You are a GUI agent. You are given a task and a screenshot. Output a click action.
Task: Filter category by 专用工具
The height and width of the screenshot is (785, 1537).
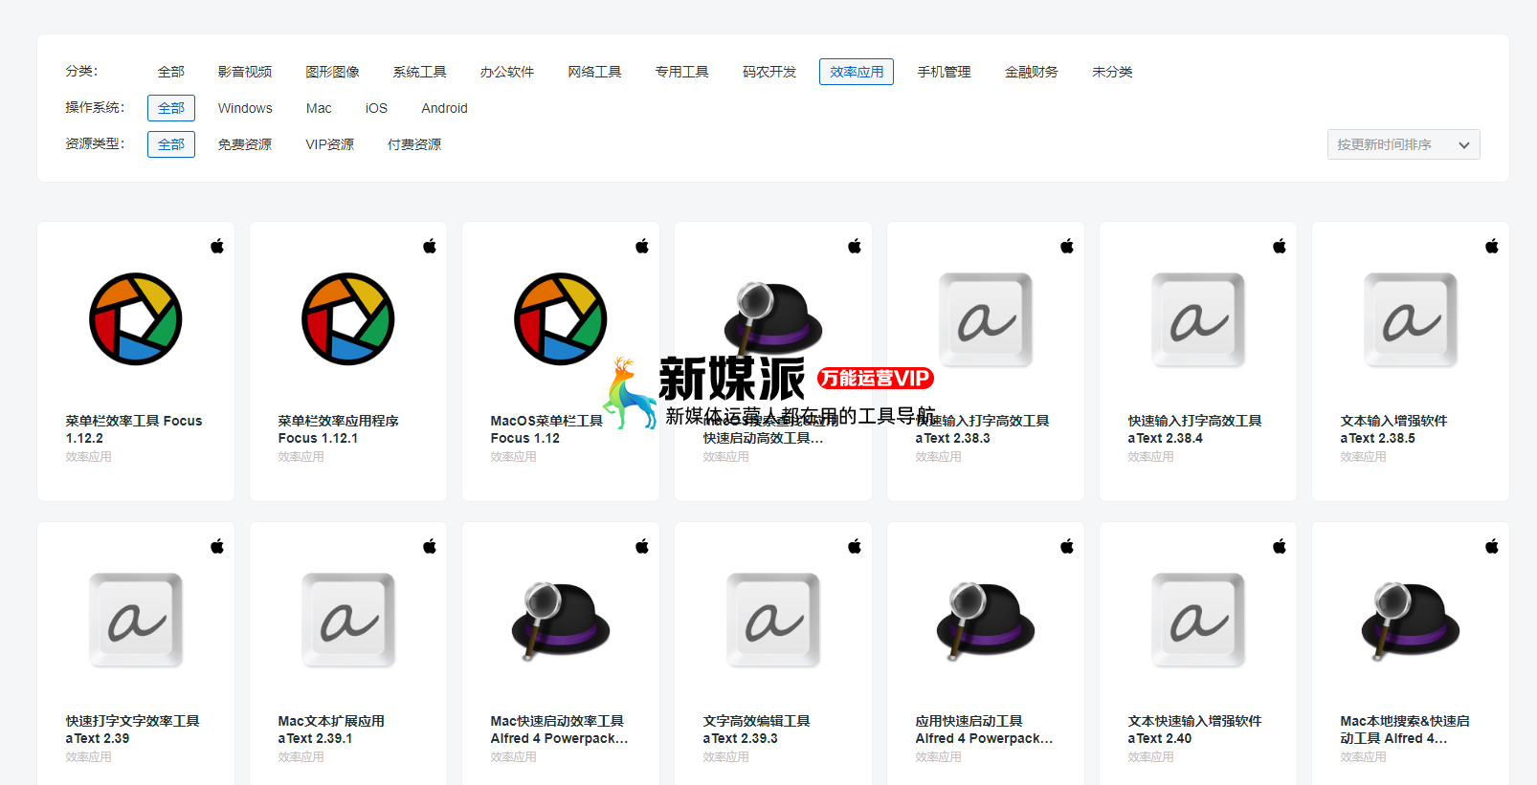(682, 72)
